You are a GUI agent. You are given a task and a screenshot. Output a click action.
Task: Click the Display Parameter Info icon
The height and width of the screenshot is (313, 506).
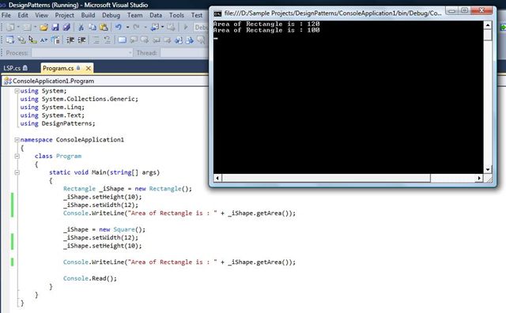pos(21,40)
